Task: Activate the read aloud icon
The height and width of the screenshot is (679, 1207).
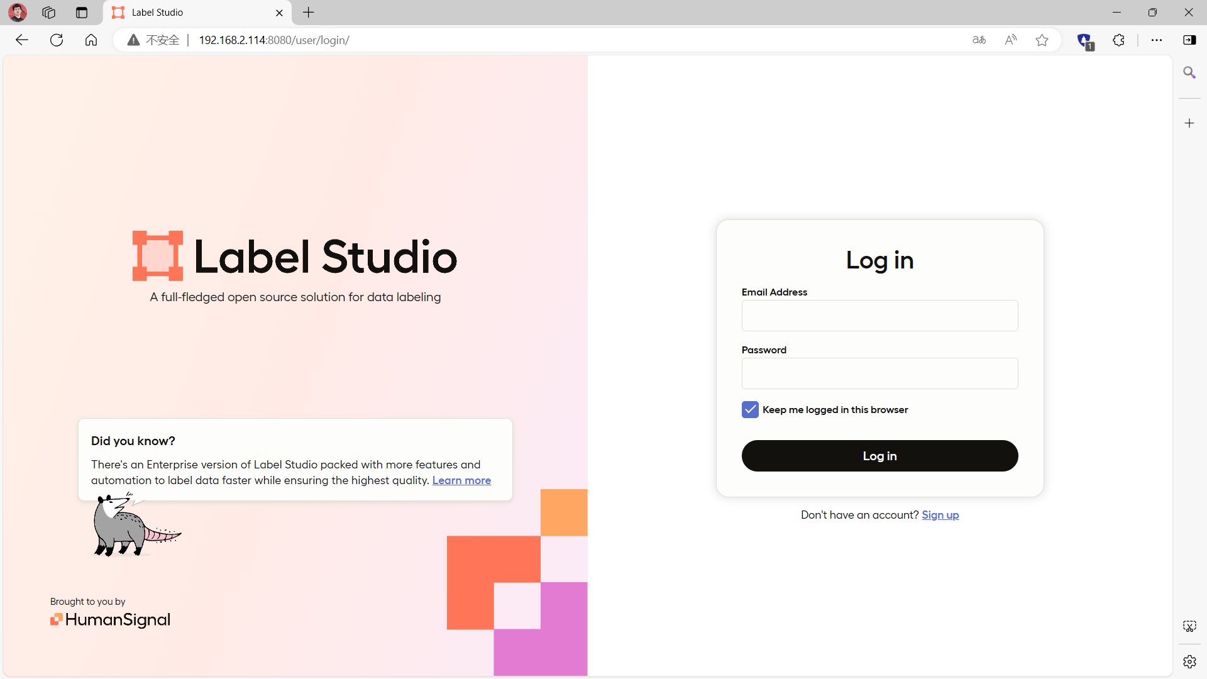Action: (x=1011, y=40)
